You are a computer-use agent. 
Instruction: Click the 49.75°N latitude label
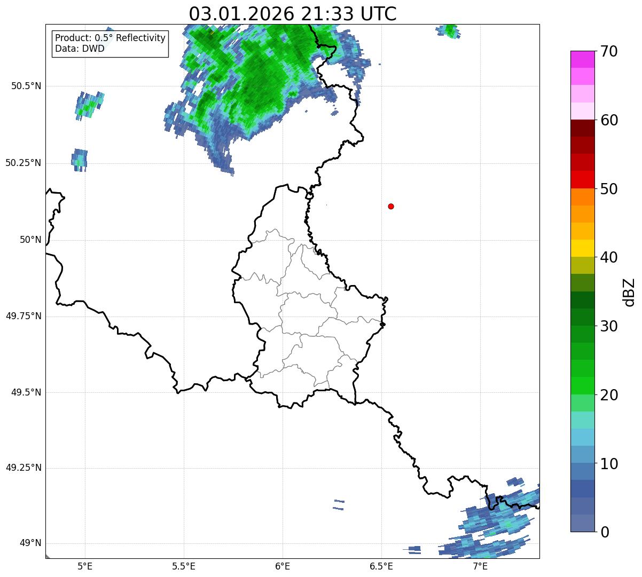(24, 316)
